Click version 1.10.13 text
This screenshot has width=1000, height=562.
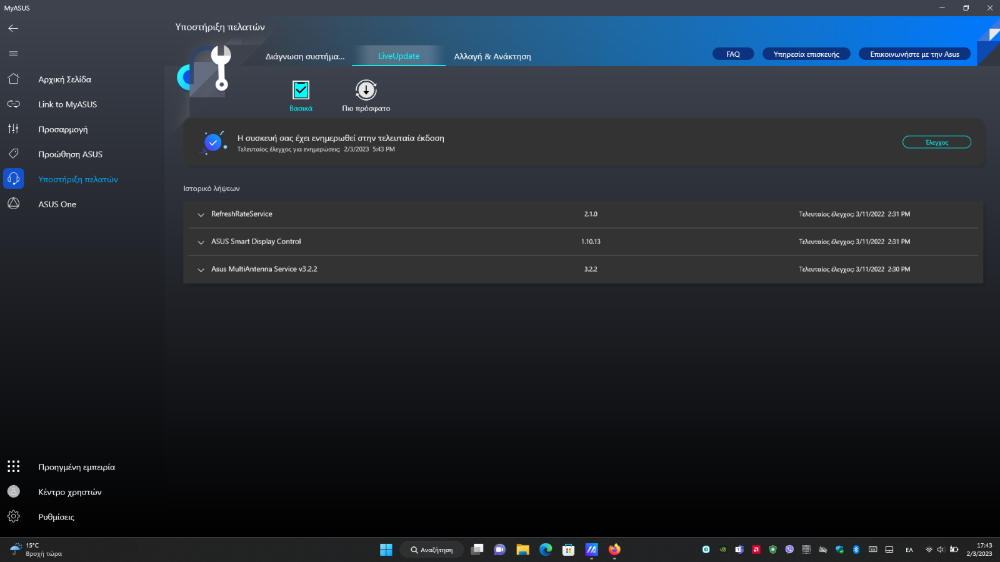tap(591, 242)
